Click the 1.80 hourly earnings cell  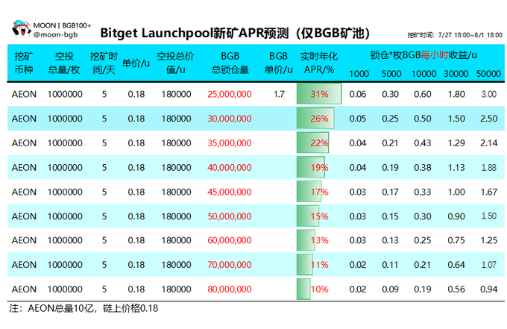tap(456, 94)
